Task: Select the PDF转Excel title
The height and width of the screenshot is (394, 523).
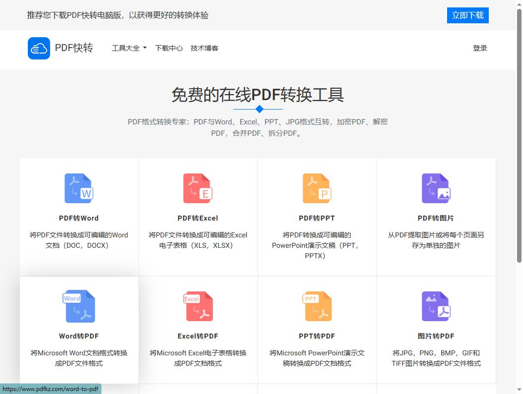Action: point(198,218)
